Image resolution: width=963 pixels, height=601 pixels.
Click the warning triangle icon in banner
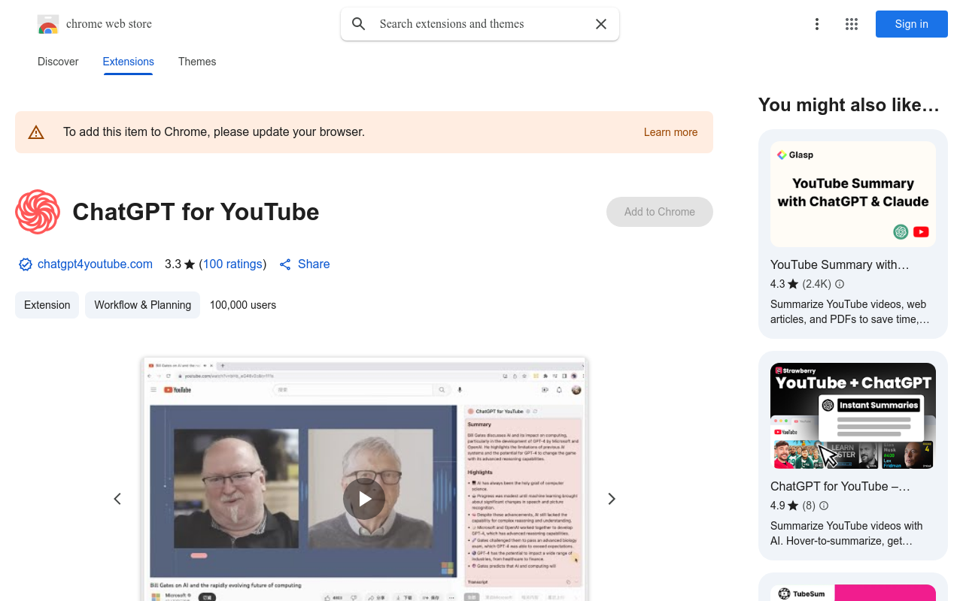click(x=36, y=133)
